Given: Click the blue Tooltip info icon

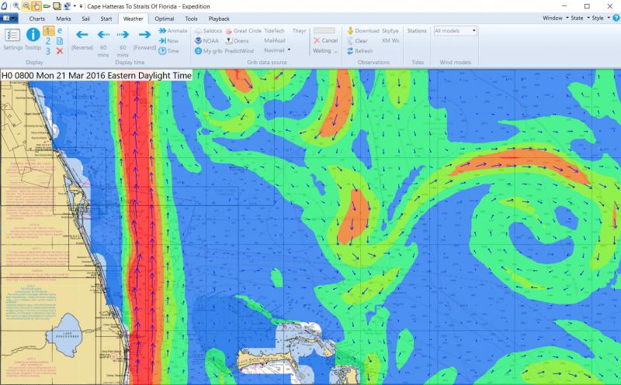Looking at the screenshot, I should click(33, 36).
